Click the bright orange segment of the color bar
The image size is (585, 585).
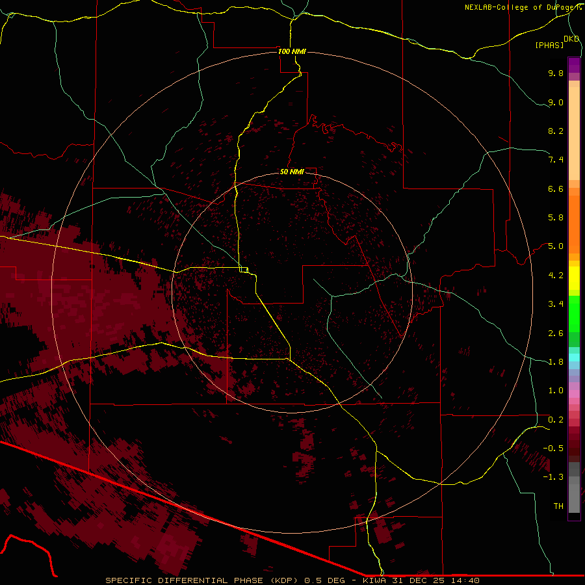tap(574, 224)
